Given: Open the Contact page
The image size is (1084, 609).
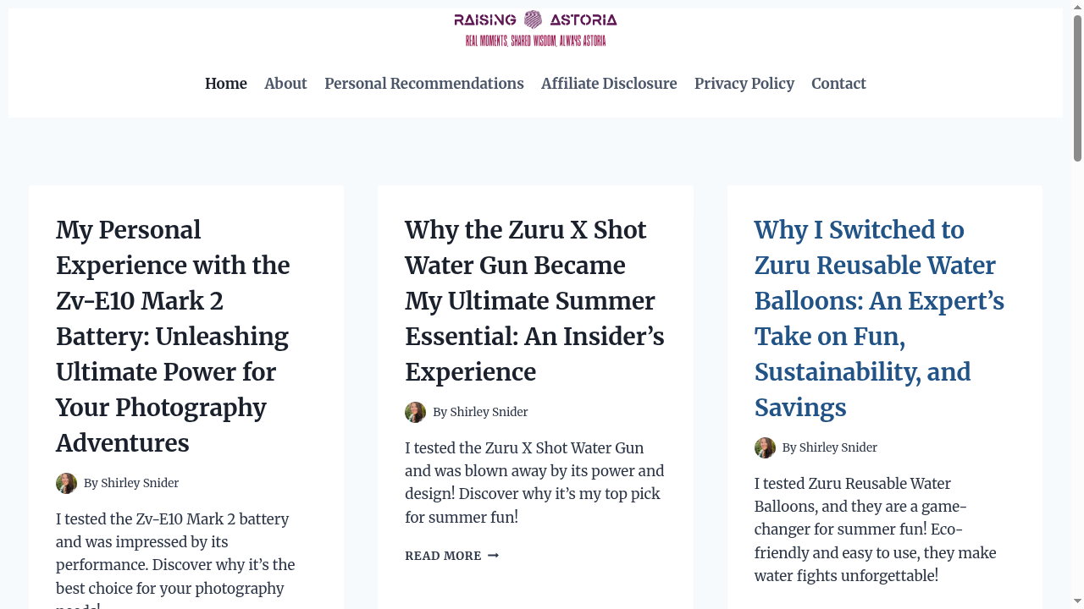Looking at the screenshot, I should [x=838, y=83].
